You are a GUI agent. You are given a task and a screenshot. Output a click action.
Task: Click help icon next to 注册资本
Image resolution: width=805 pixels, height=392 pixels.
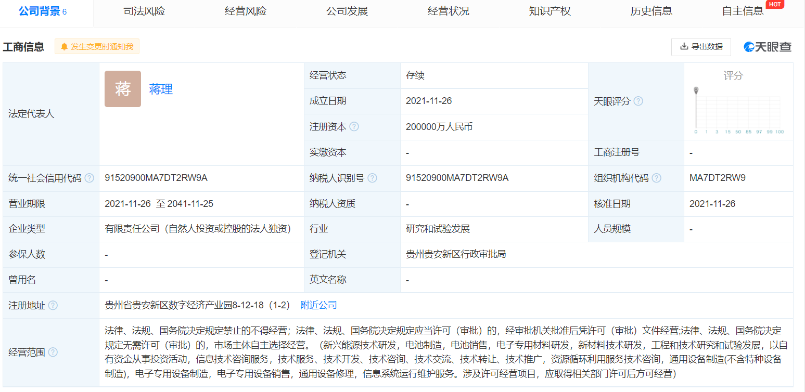(x=354, y=127)
